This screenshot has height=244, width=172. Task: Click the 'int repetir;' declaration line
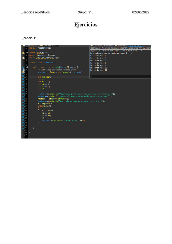coord(44,77)
